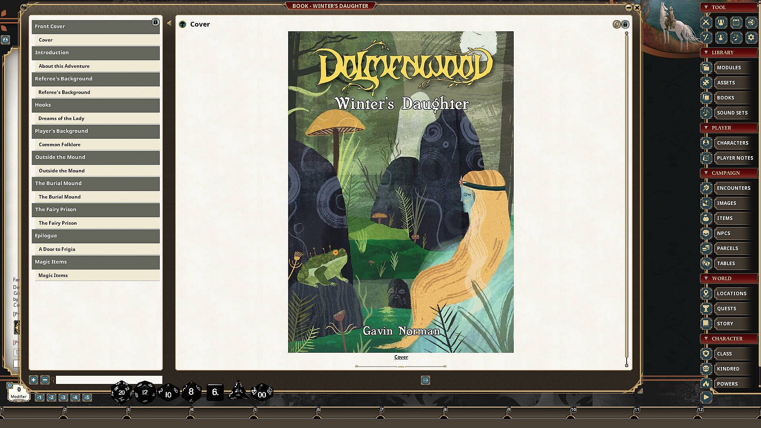The image size is (761, 428).
Task: Select The Fairy Prison page in index
Action: pyautogui.click(x=58, y=223)
